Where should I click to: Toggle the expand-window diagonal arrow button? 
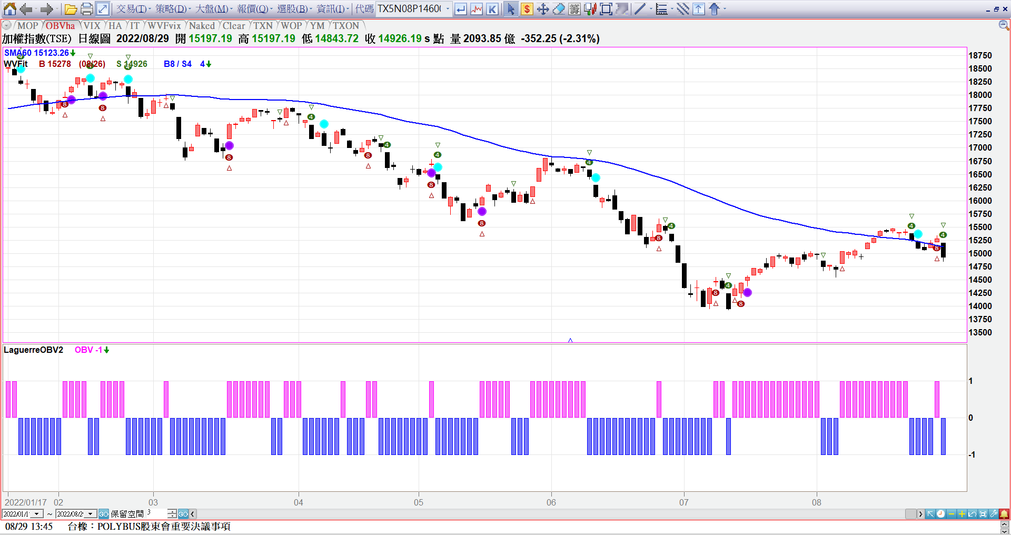click(x=103, y=9)
